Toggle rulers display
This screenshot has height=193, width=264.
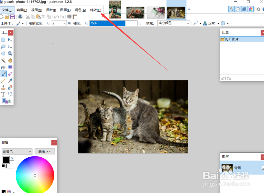click(75, 17)
